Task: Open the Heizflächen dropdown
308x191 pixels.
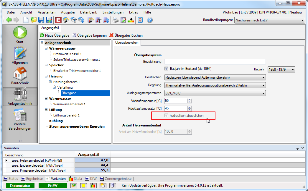Action: (215, 77)
